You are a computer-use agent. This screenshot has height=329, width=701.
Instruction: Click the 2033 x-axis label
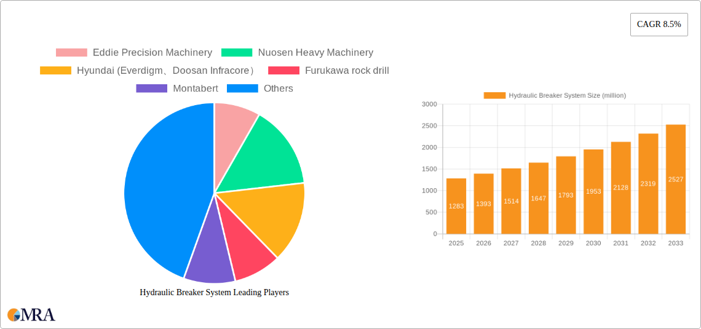click(x=676, y=243)
